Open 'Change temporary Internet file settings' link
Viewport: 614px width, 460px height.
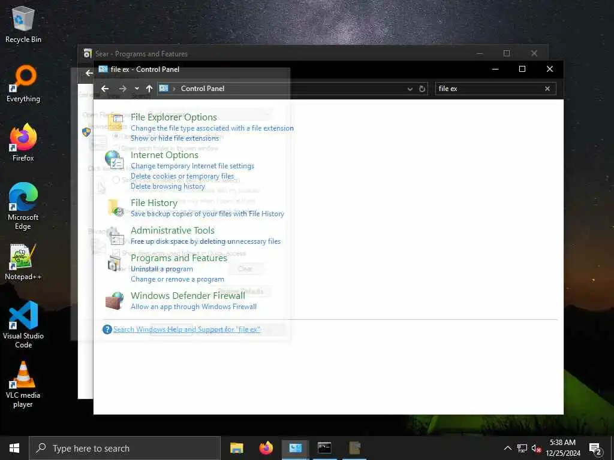(192, 166)
